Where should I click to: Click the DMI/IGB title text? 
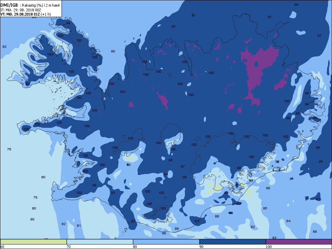(x=9, y=5)
